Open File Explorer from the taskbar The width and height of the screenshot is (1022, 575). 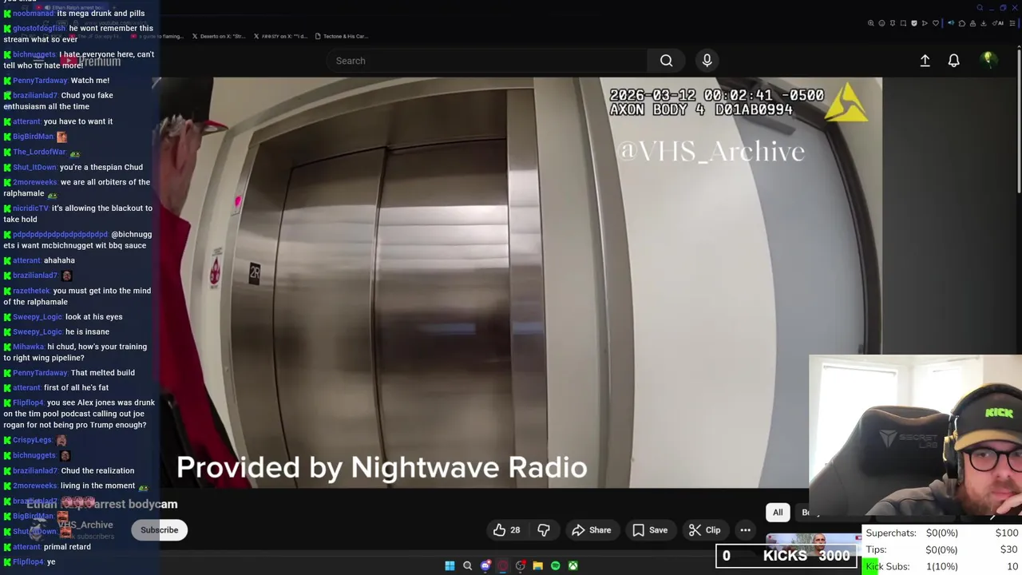[537, 565]
